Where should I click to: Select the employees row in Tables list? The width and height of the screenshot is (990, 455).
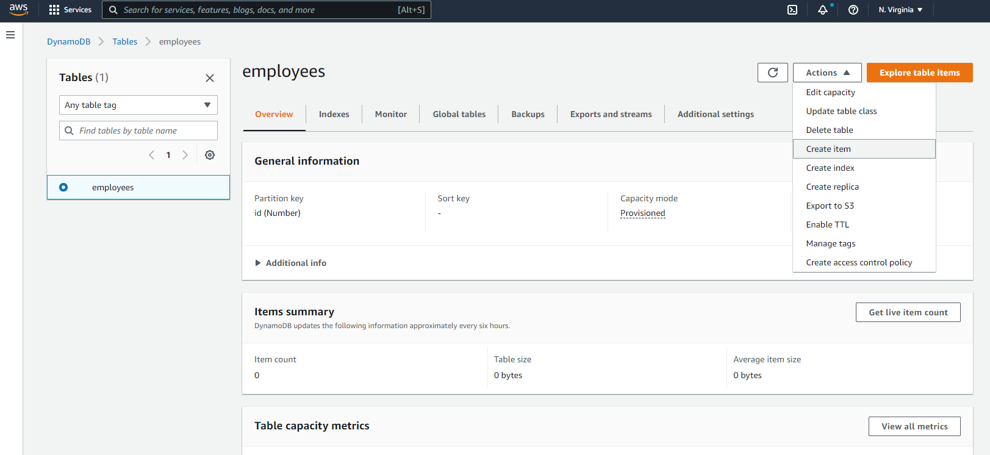(138, 187)
